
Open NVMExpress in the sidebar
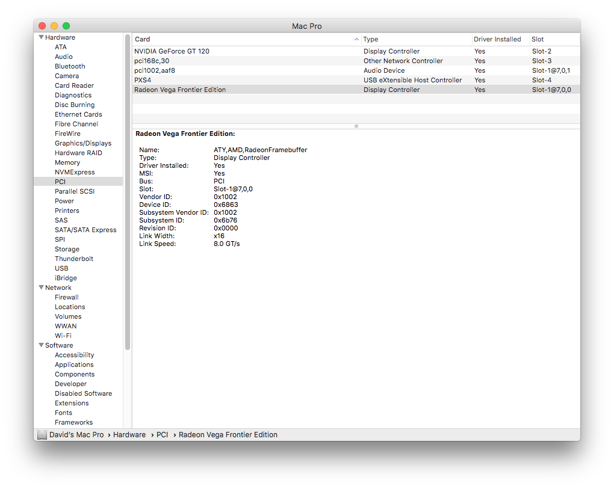pos(75,172)
